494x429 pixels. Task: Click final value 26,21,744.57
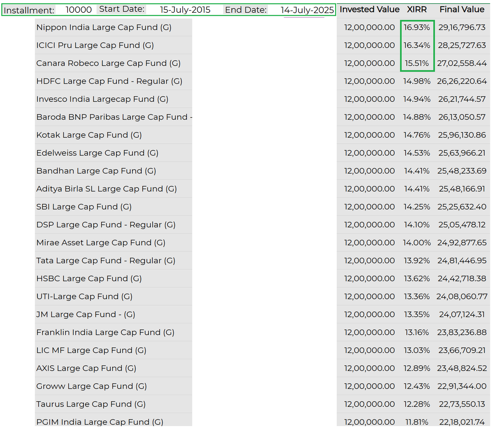point(462,99)
